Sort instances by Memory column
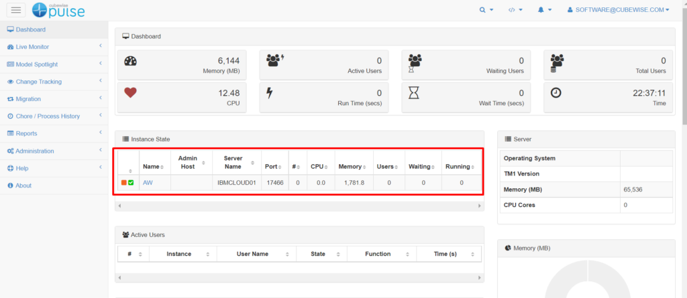687x298 pixels. [352, 166]
